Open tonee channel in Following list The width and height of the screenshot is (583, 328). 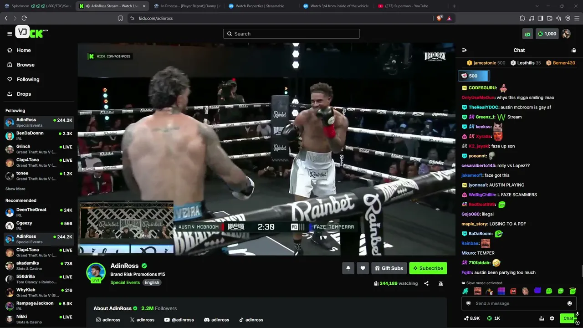39,176
